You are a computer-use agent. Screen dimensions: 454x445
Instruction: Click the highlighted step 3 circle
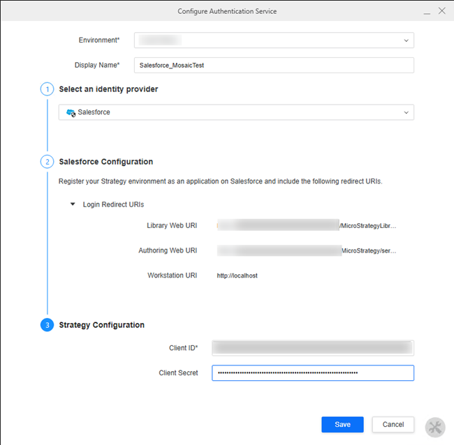pyautogui.click(x=47, y=325)
